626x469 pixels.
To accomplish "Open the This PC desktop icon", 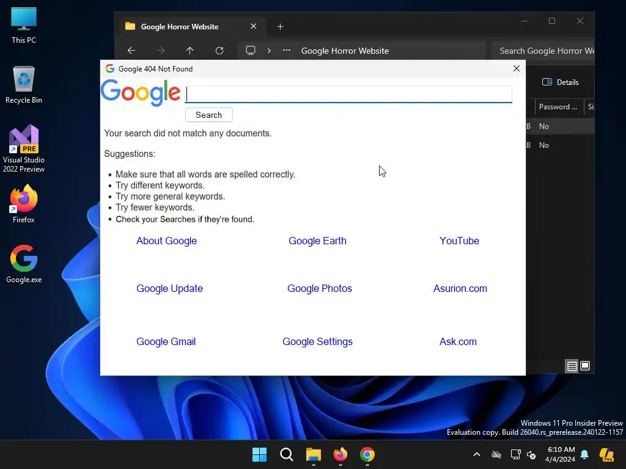I will (x=24, y=25).
